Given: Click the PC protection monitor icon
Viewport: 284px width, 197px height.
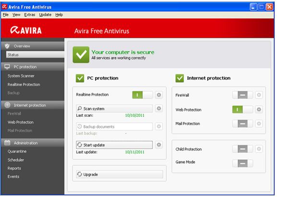Looking at the screenshot, I should (7, 67).
